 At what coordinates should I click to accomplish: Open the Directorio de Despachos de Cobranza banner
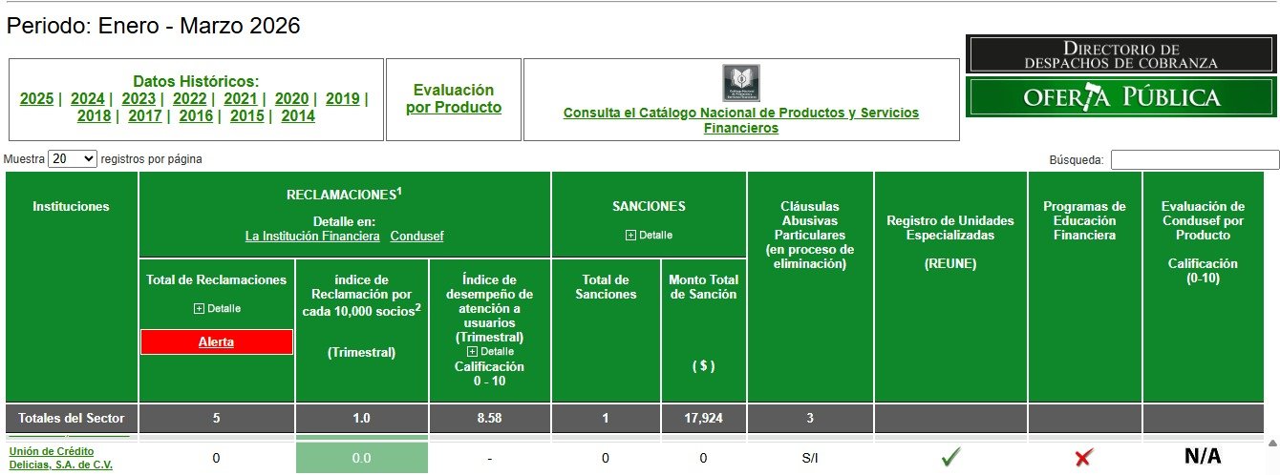click(1120, 54)
